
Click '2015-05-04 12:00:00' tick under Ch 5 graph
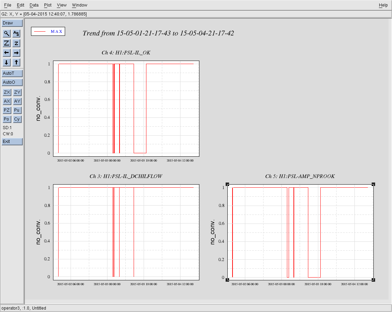(354, 284)
